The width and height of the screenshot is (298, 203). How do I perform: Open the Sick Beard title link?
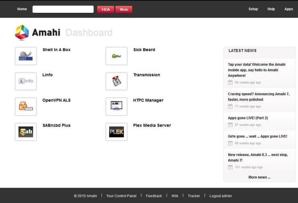click(144, 50)
